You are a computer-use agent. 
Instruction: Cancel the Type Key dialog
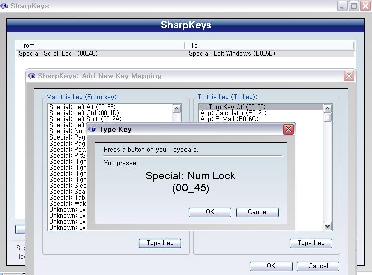257,212
